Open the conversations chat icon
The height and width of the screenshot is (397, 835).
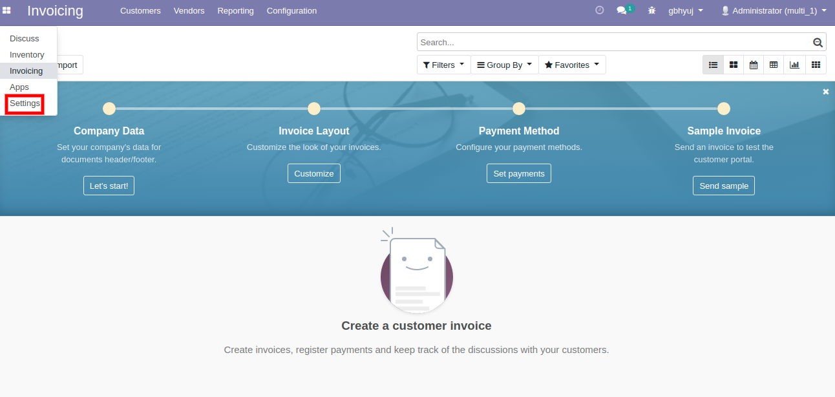click(622, 11)
